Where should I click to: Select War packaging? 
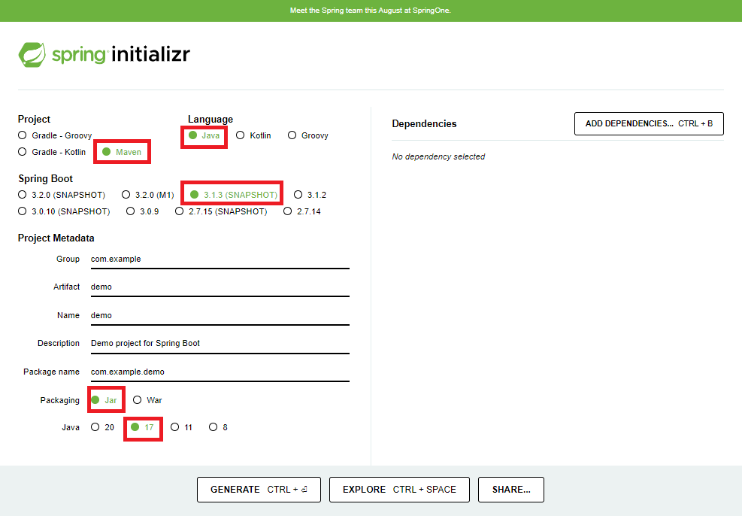click(x=147, y=400)
